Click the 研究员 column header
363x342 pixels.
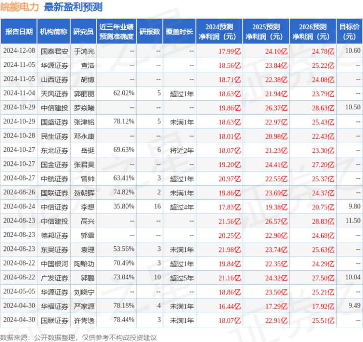click(83, 31)
